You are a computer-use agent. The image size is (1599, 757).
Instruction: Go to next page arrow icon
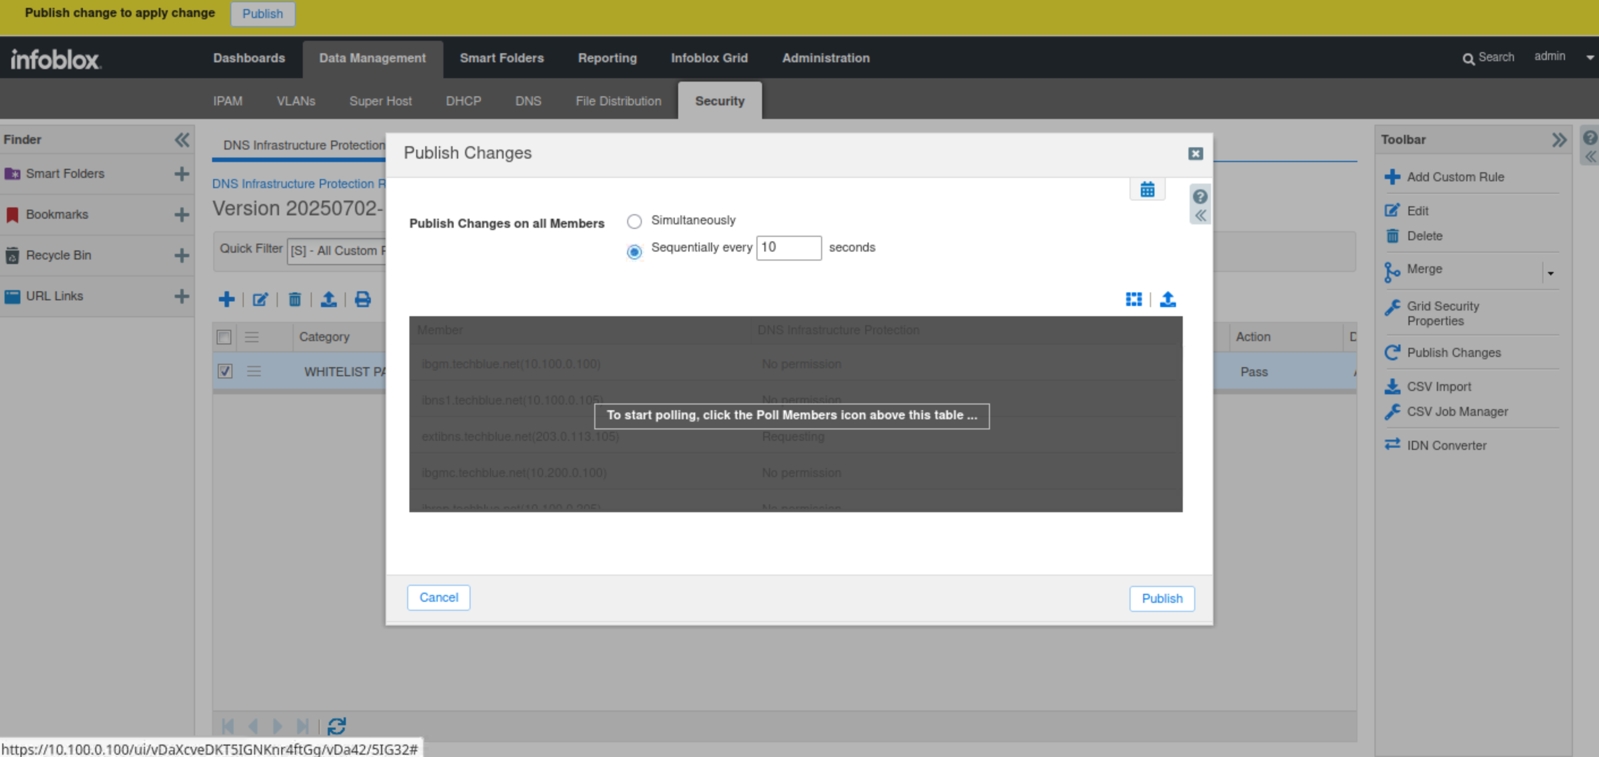(277, 726)
